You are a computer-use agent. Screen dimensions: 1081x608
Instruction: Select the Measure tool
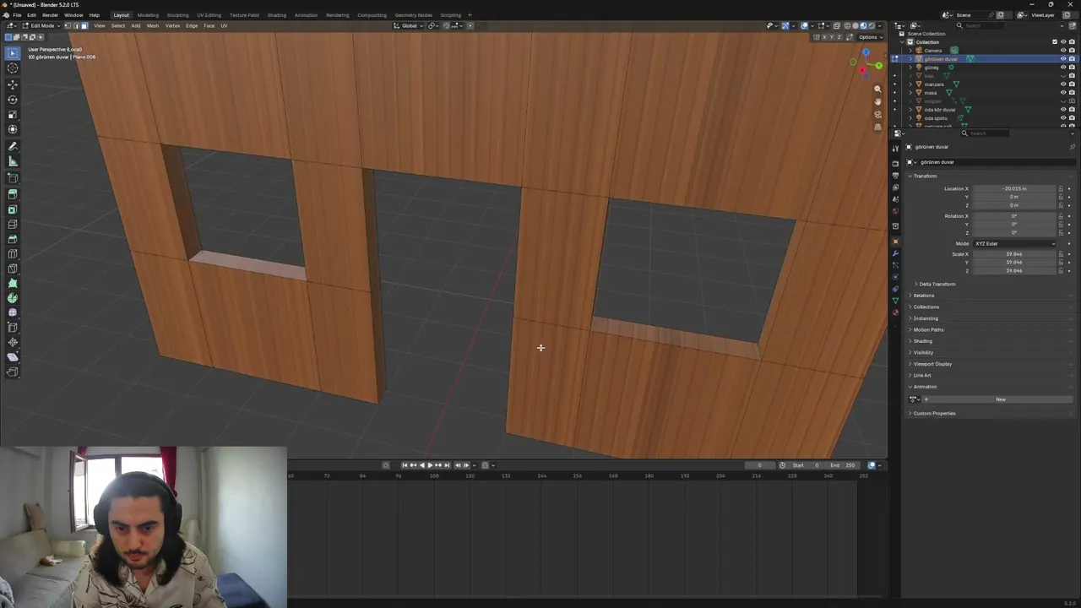(13, 161)
